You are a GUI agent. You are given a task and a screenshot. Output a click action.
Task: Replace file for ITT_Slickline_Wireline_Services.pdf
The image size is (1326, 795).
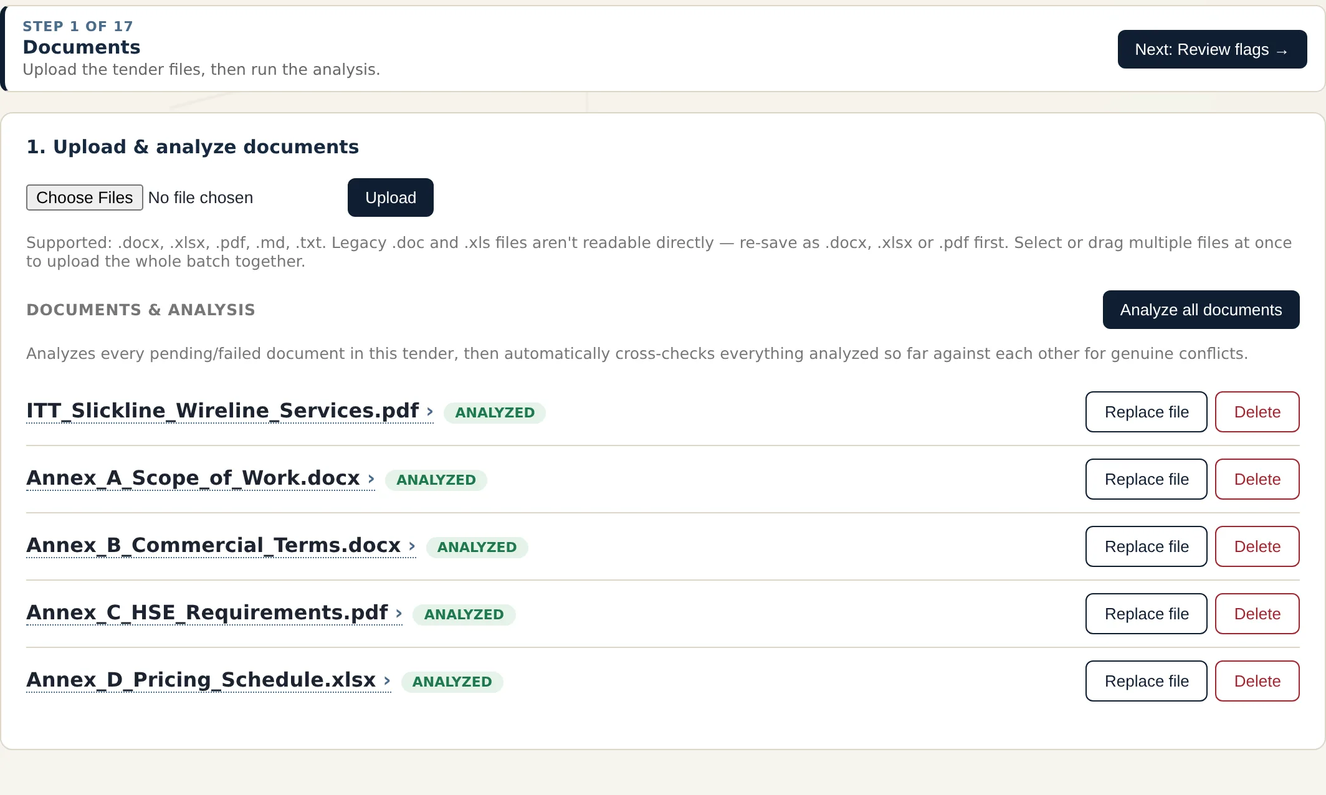coord(1147,412)
